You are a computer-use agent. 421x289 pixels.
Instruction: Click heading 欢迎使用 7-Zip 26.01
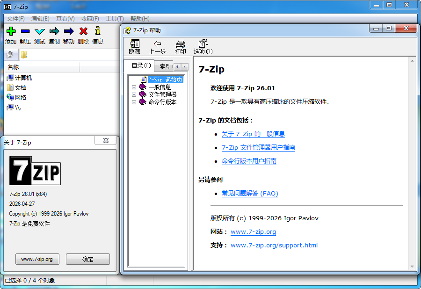243,88
